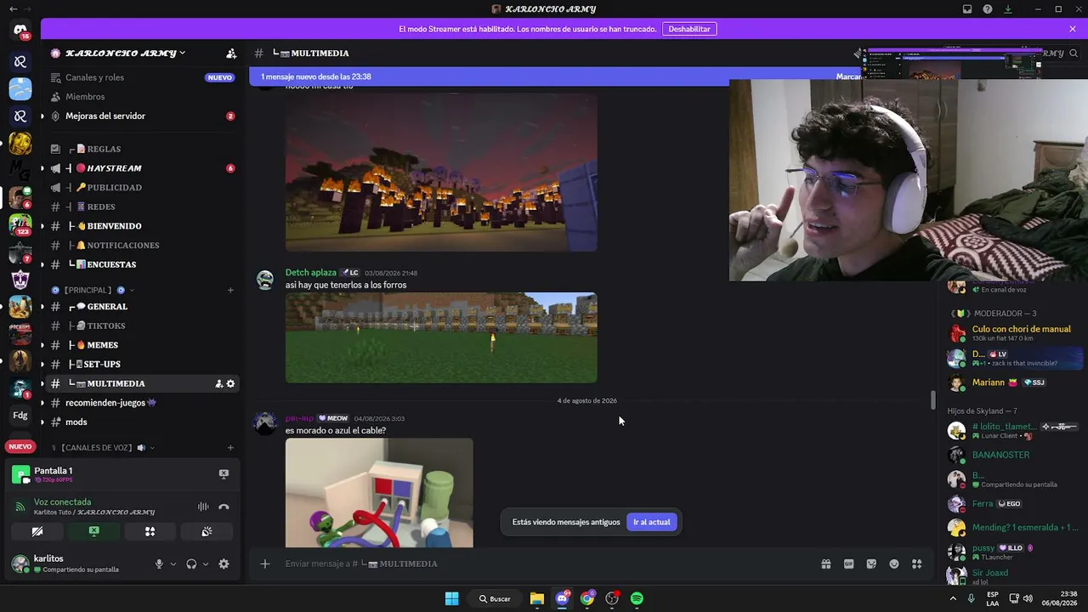Open the soundboard in voice panel
The height and width of the screenshot is (612, 1088).
tap(207, 531)
